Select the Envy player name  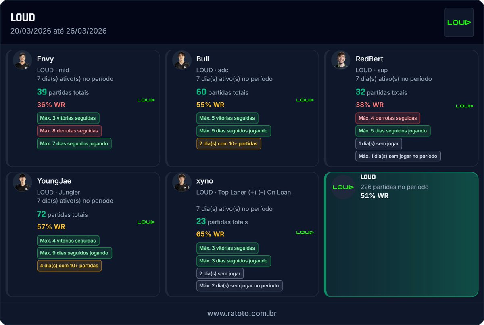(45, 59)
